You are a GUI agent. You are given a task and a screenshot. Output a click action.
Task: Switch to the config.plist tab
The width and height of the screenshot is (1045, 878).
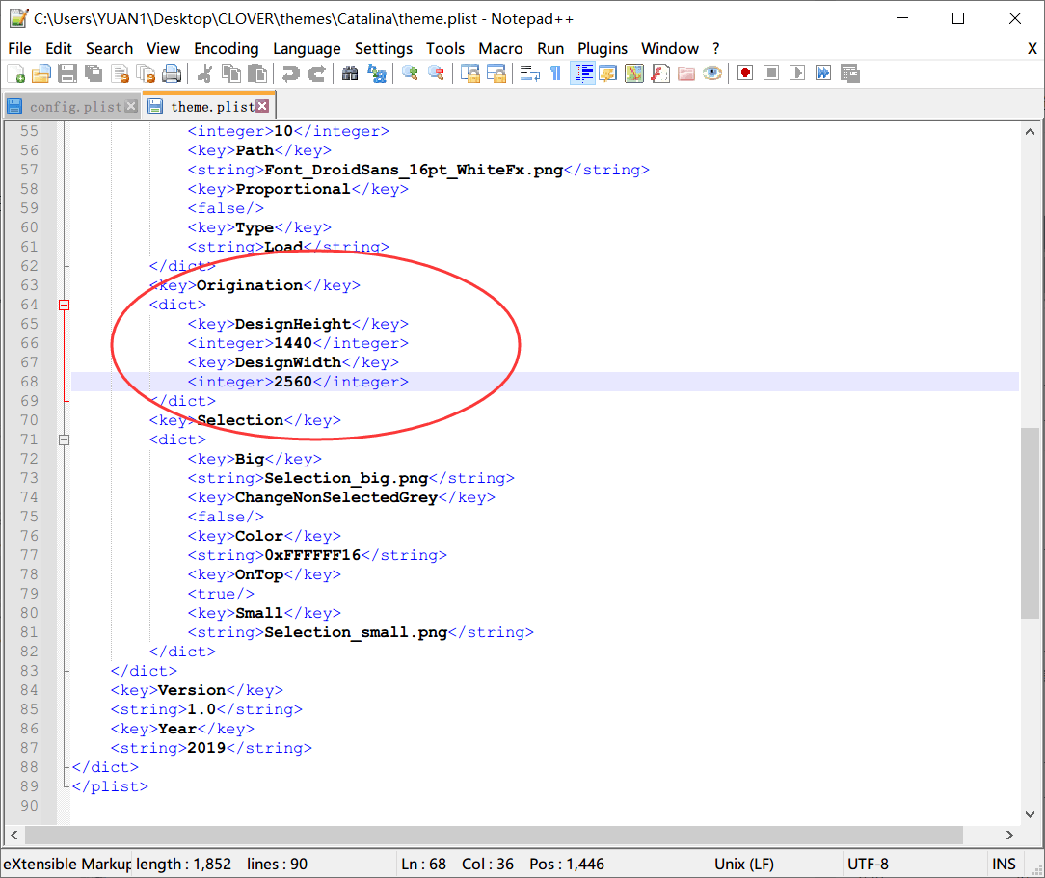click(72, 107)
